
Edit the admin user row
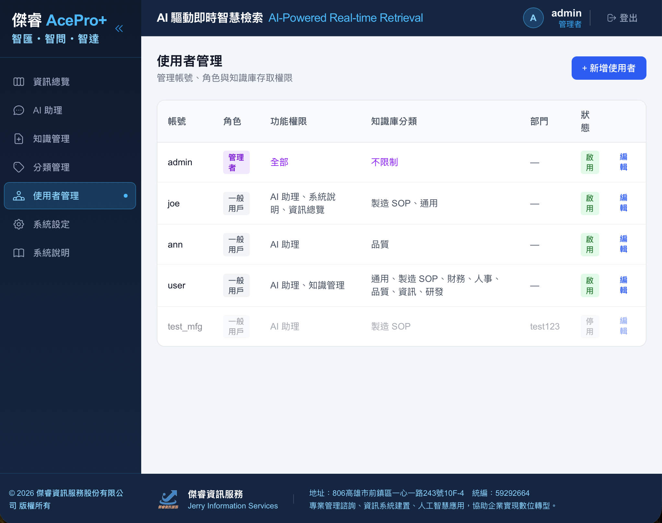click(623, 162)
